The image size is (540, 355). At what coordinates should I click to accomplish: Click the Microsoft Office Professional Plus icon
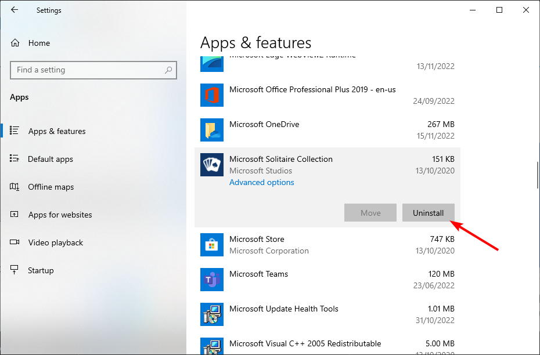click(211, 95)
